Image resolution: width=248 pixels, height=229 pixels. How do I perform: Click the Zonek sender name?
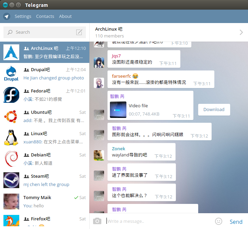pyautogui.click(x=119, y=149)
